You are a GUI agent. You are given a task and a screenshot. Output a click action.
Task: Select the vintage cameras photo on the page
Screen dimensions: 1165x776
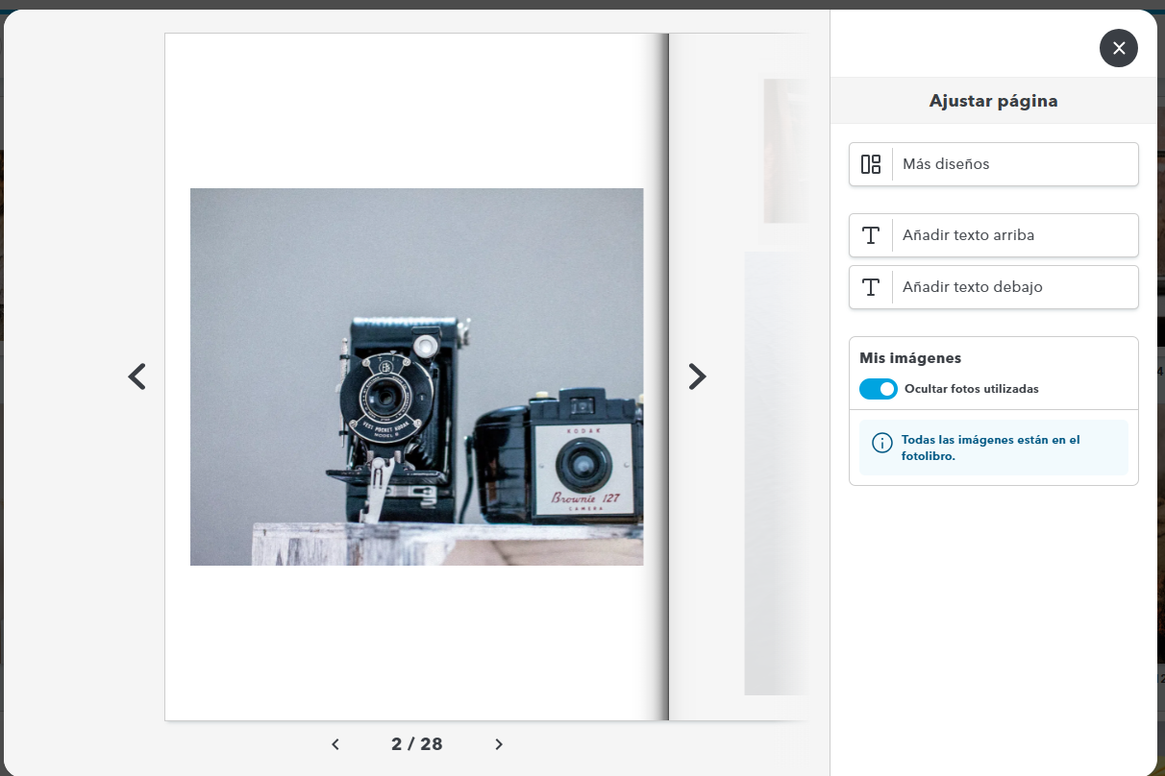tap(416, 376)
